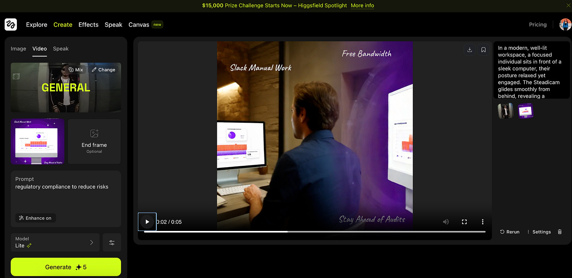Image resolution: width=572 pixels, height=278 pixels.
Task: Open the user profile avatar
Action: [565, 24]
